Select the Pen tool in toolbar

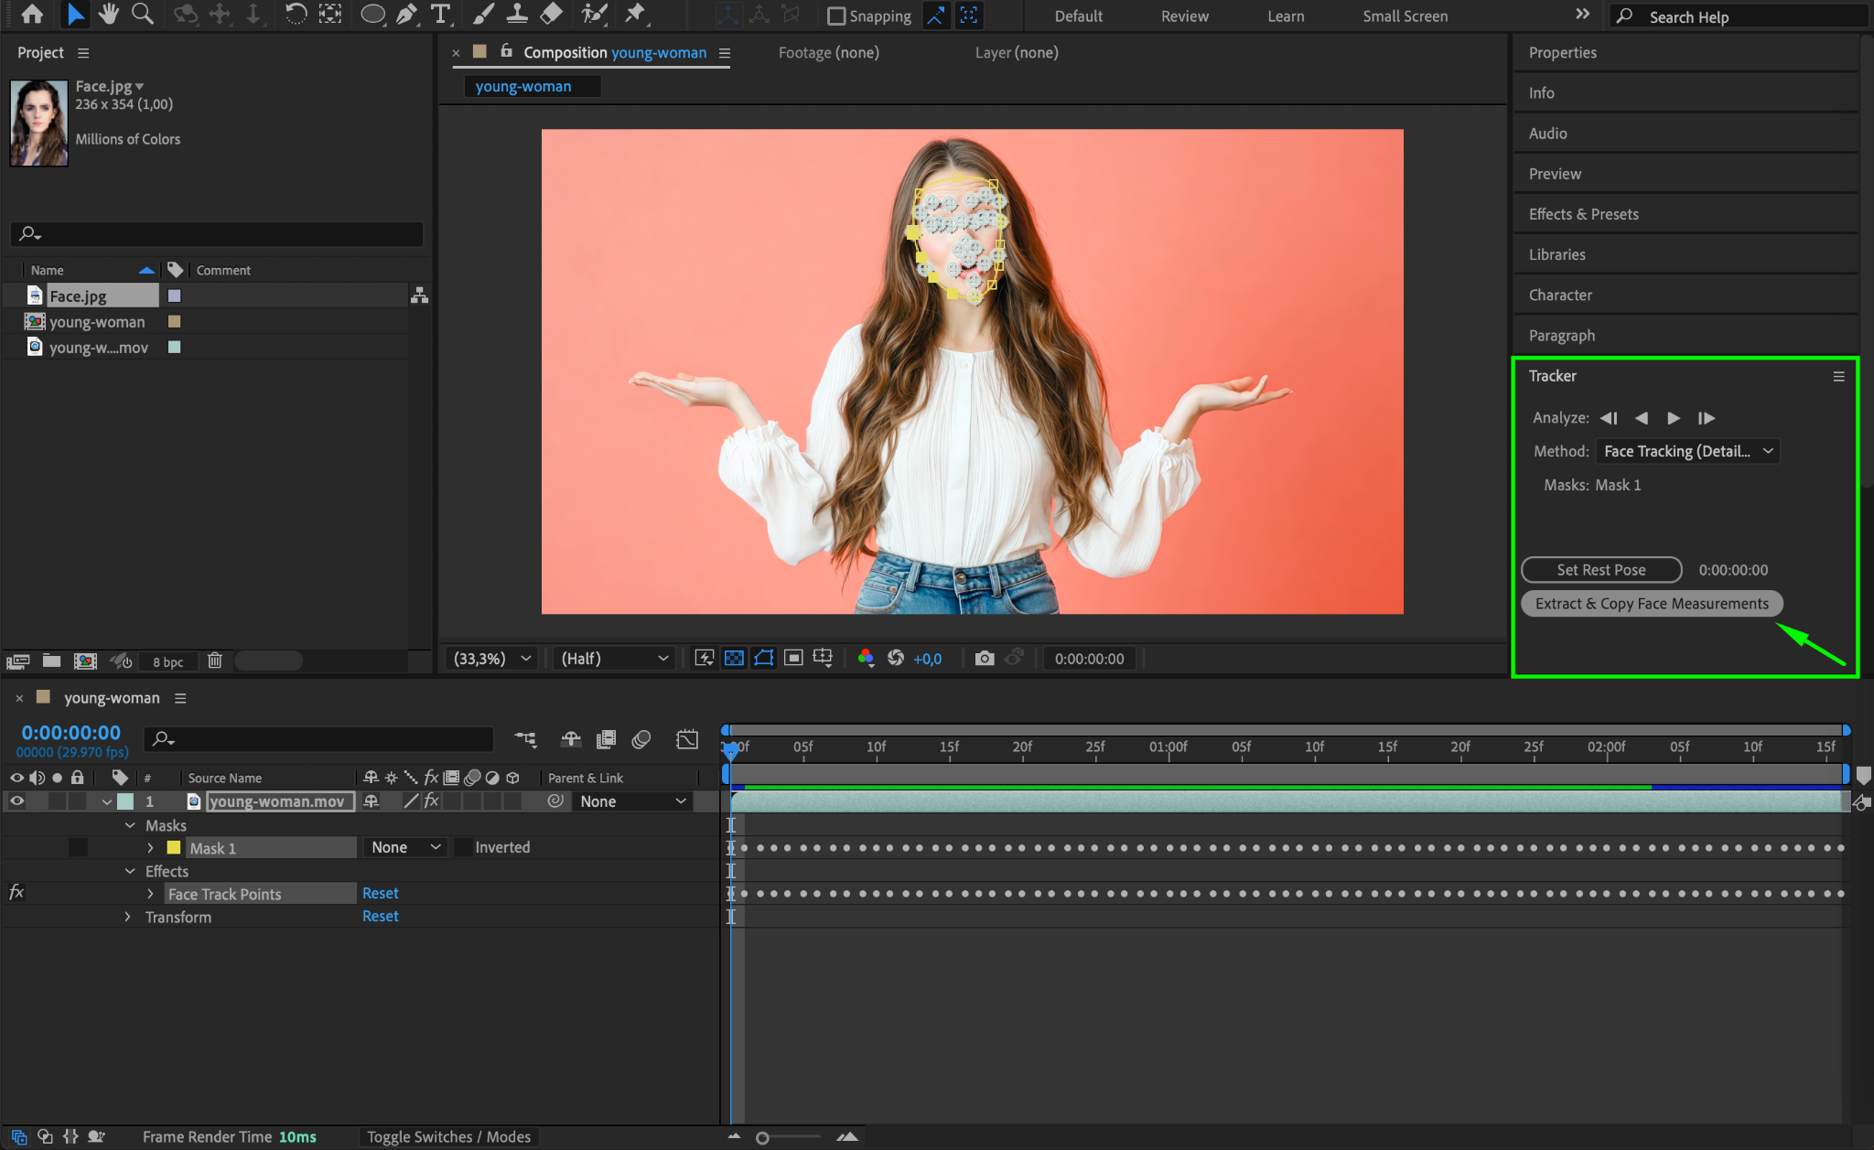(x=406, y=14)
